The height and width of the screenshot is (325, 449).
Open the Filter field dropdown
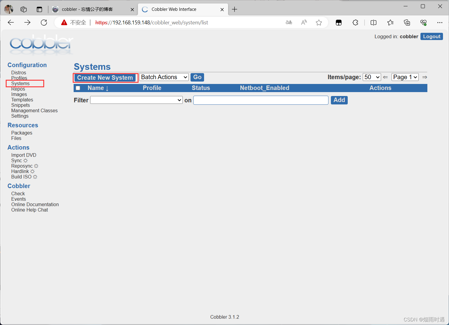pyautogui.click(x=136, y=100)
